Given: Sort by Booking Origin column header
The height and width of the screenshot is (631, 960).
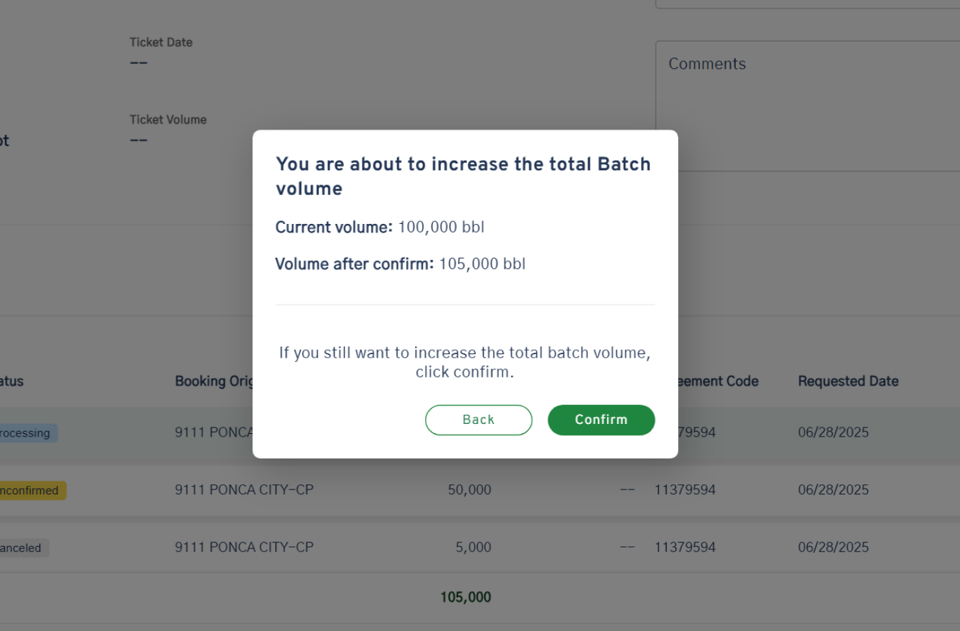Looking at the screenshot, I should (x=214, y=381).
